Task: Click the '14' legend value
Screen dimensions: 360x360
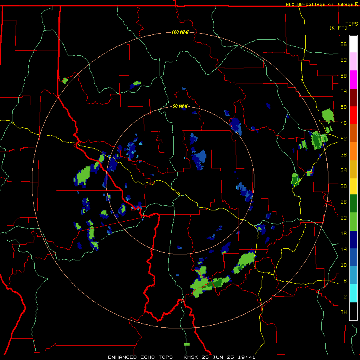Action: pos(344,249)
